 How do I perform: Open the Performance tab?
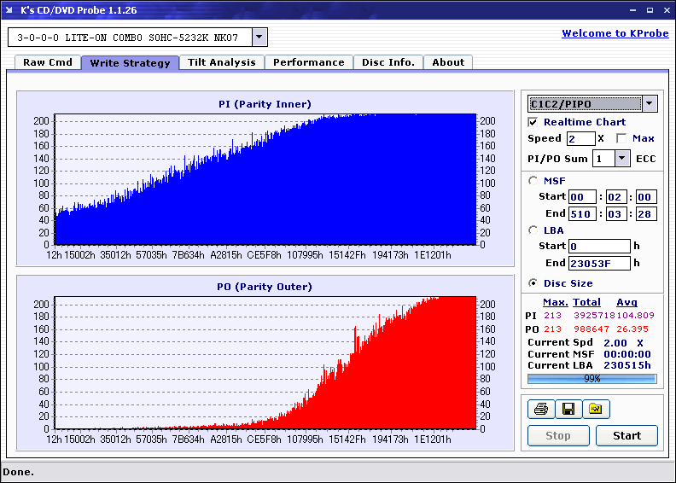[309, 62]
